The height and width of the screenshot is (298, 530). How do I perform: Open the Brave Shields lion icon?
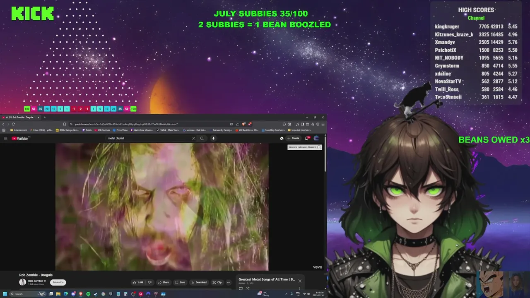coord(243,124)
